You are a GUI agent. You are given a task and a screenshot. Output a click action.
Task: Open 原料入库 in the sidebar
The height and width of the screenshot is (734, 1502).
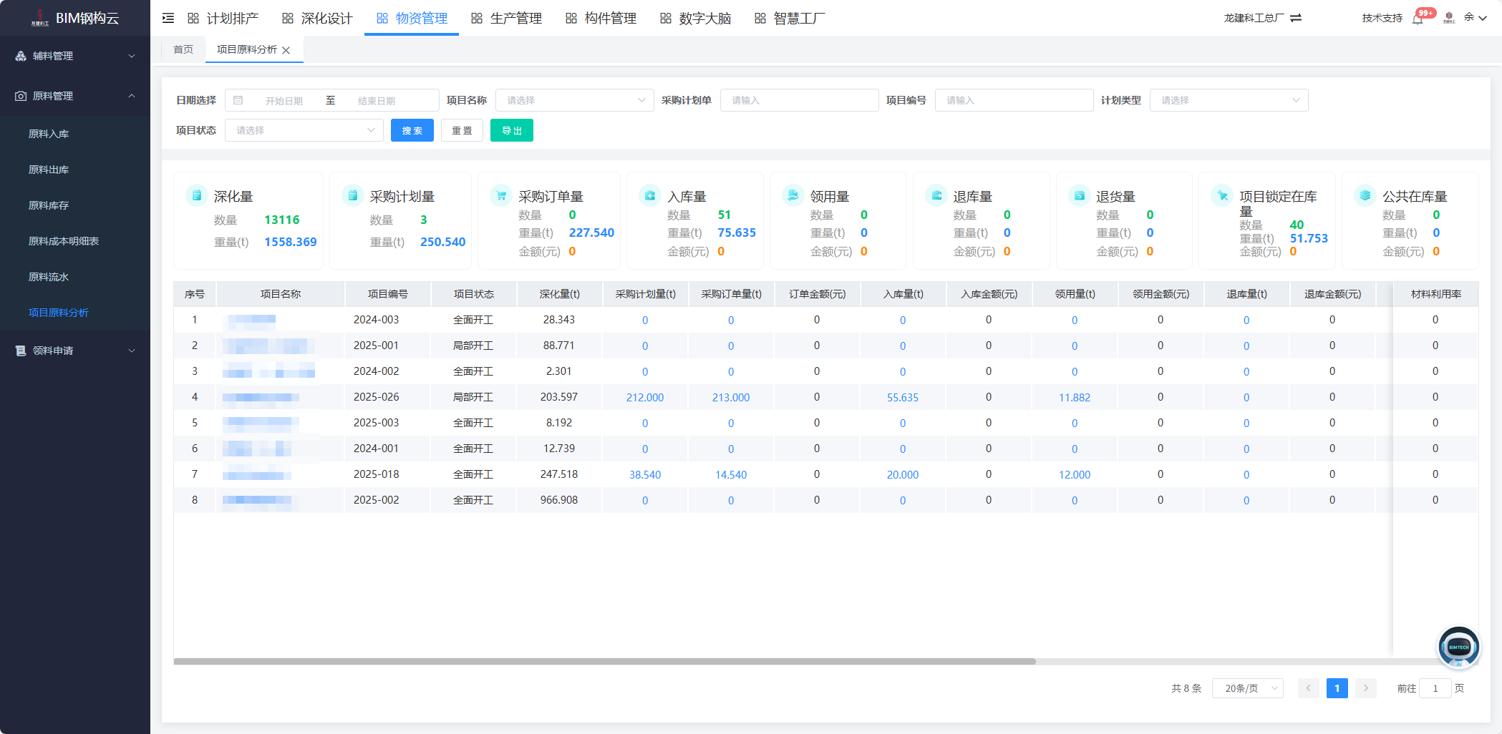click(49, 134)
